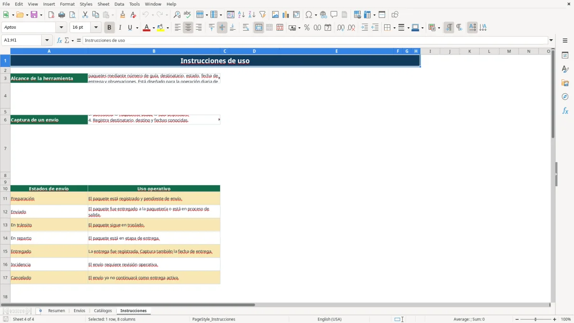Open the Background Color dropdown arrow
574x323 pixels.
167,28
